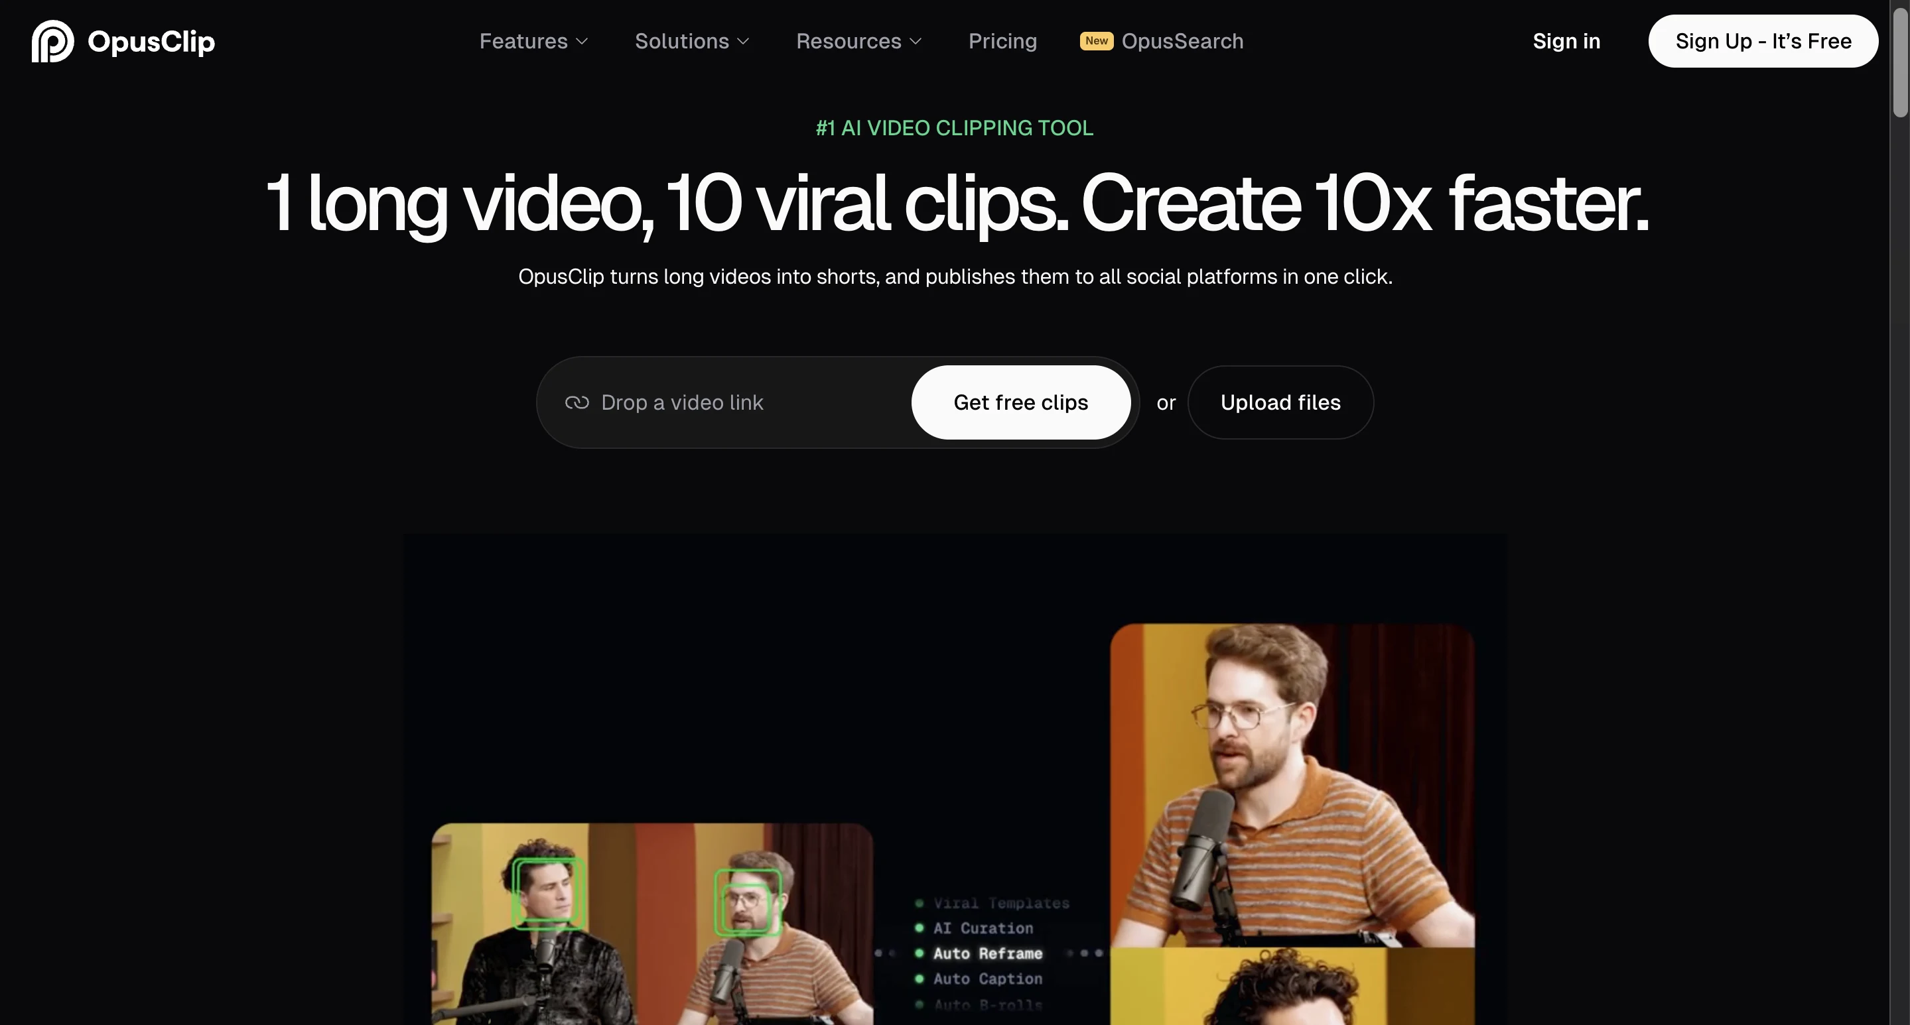Click the OpusClip logo icon
This screenshot has width=1910, height=1025.
coord(52,42)
